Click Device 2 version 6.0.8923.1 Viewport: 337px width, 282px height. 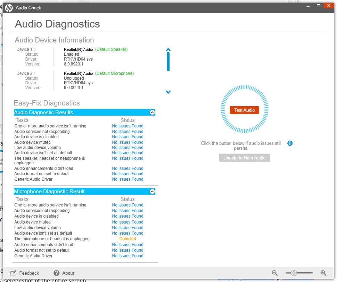74,88
